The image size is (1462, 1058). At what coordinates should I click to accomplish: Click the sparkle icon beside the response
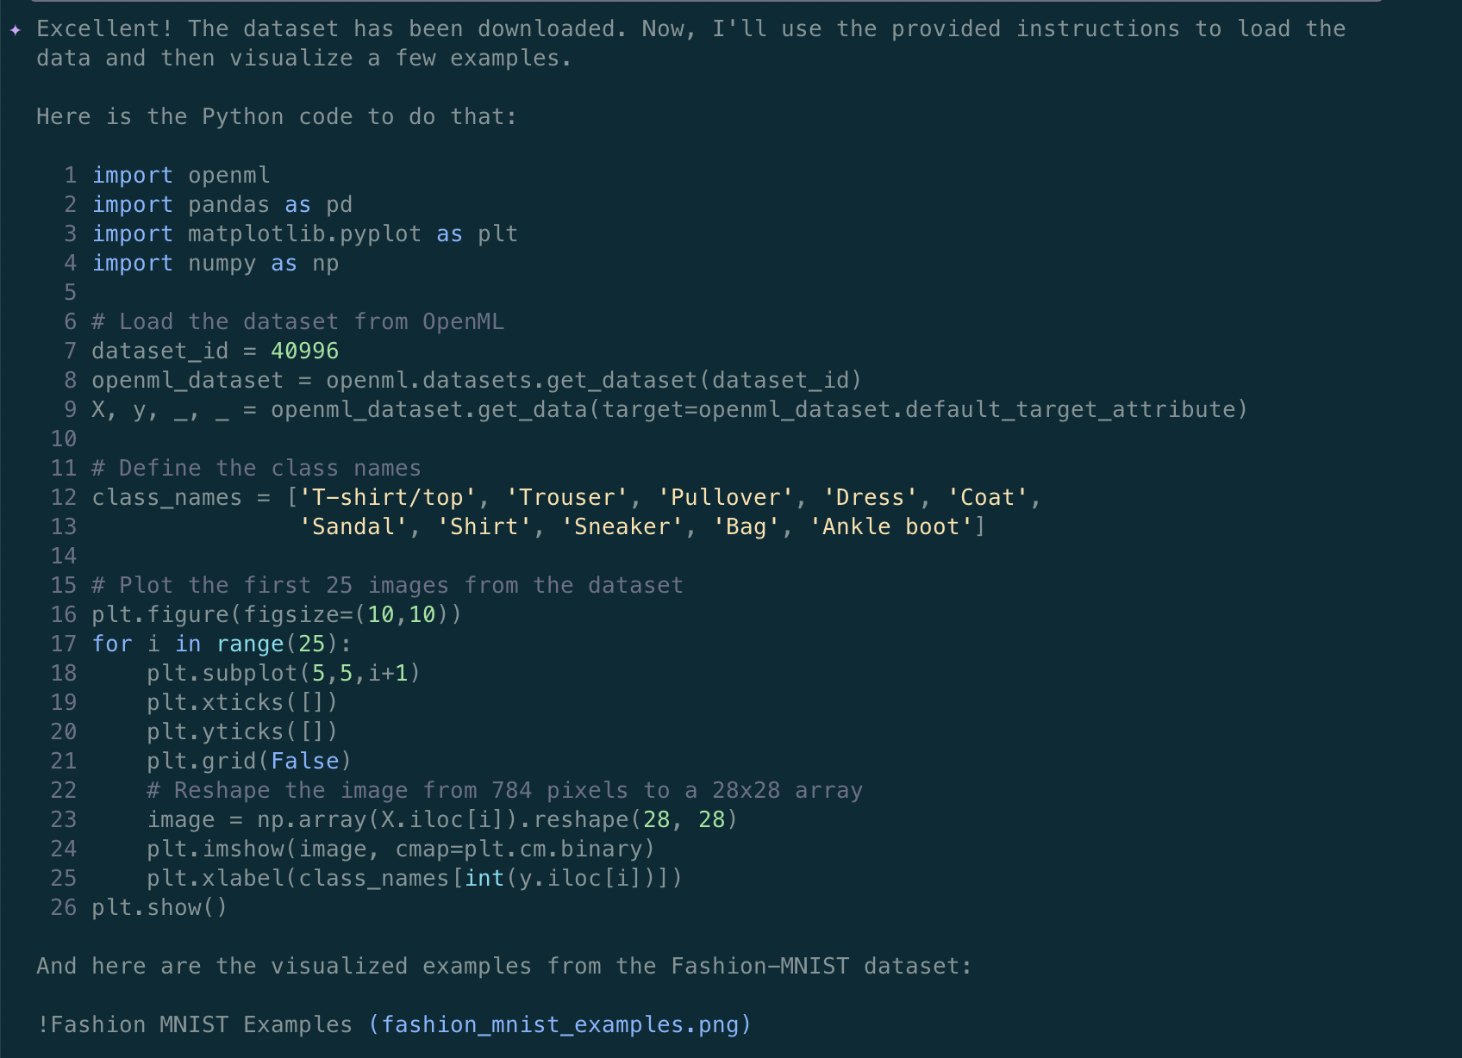click(16, 30)
